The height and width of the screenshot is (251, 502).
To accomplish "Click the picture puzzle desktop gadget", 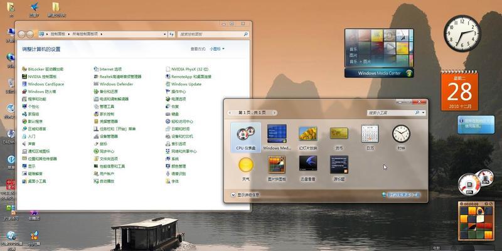I will pyautogui.click(x=476, y=221).
